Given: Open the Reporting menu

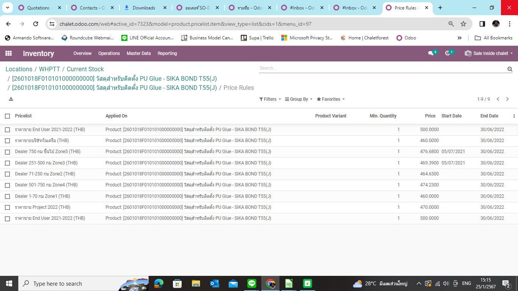Looking at the screenshot, I should [x=167, y=53].
